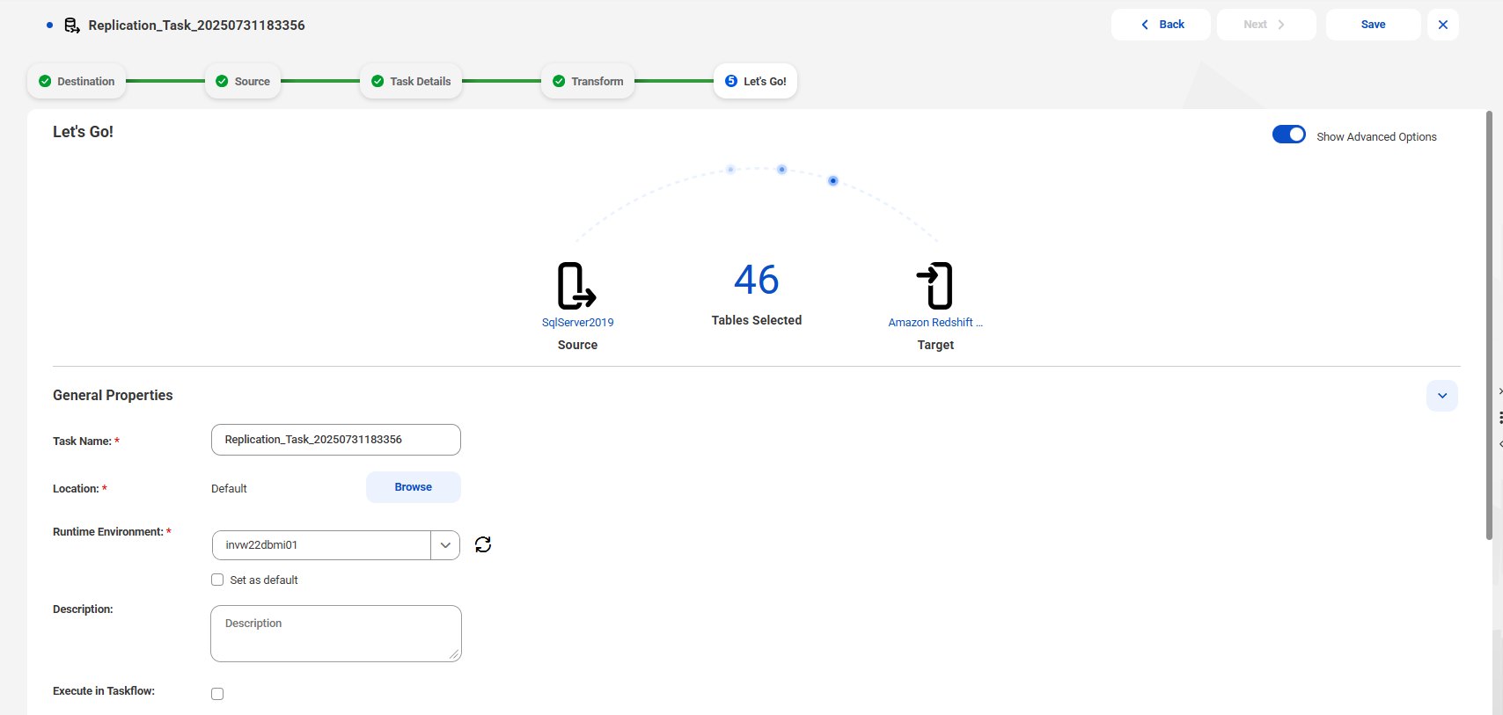1503x715 pixels.
Task: Click the green check on Destination step
Action: click(x=45, y=81)
